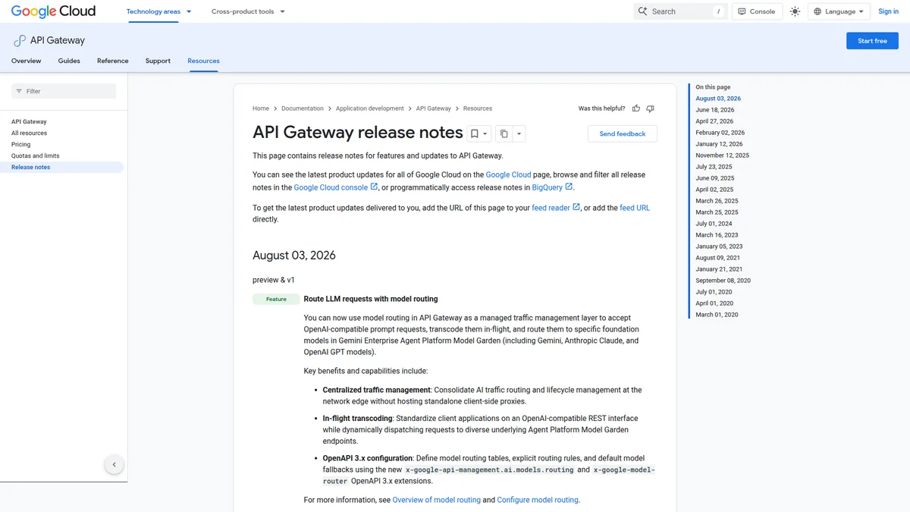Screen dimensions: 910x512
Task: Click the Documentation breadcrumb
Action: 303,108
